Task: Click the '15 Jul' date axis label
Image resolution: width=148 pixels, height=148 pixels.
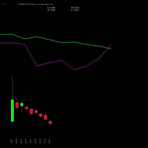Action: point(12,141)
